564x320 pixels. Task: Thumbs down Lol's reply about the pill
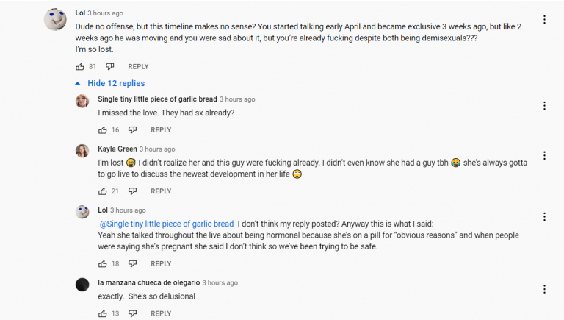132,264
